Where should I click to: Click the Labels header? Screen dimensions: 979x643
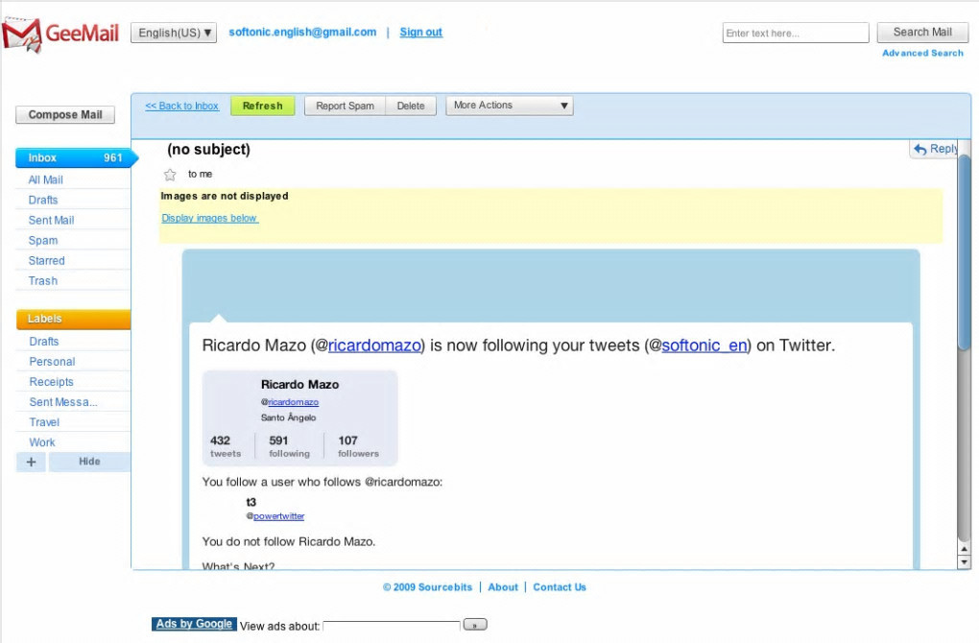(x=73, y=319)
